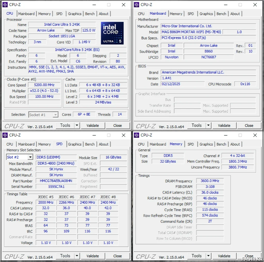This screenshot has height=262, width=264.
Task: Click processor name 'Intel Core Ultra 5 245K'
Action: point(62,24)
